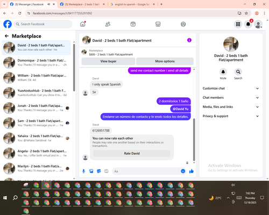This screenshot has width=269, height=215.
Task: Open the account profile menu
Action: [x=258, y=24]
